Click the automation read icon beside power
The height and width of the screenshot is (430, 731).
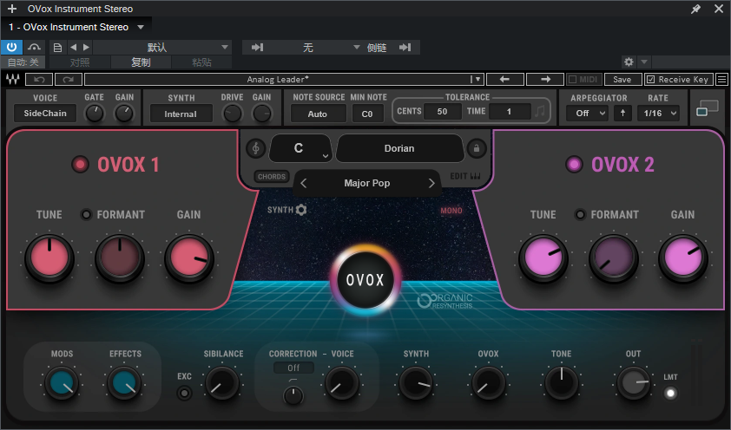pos(34,47)
